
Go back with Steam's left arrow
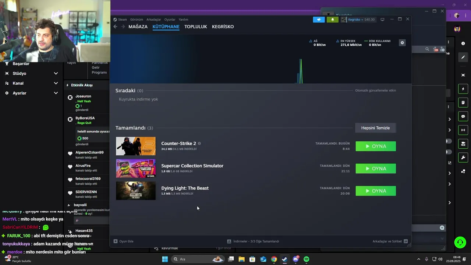[115, 26]
